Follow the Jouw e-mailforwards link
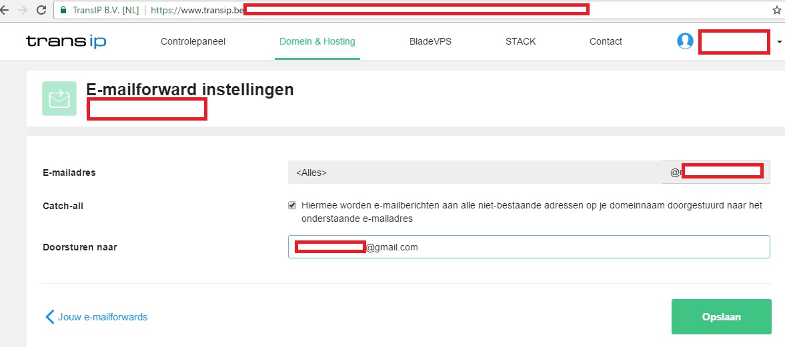The width and height of the screenshot is (785, 347). coord(103,317)
